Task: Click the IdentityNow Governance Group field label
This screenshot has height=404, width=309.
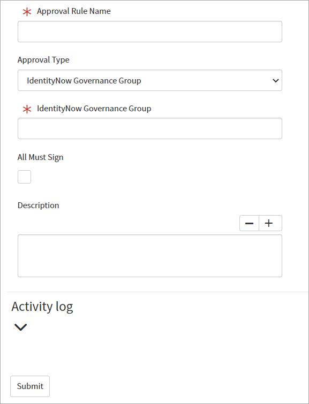Action: [x=94, y=109]
